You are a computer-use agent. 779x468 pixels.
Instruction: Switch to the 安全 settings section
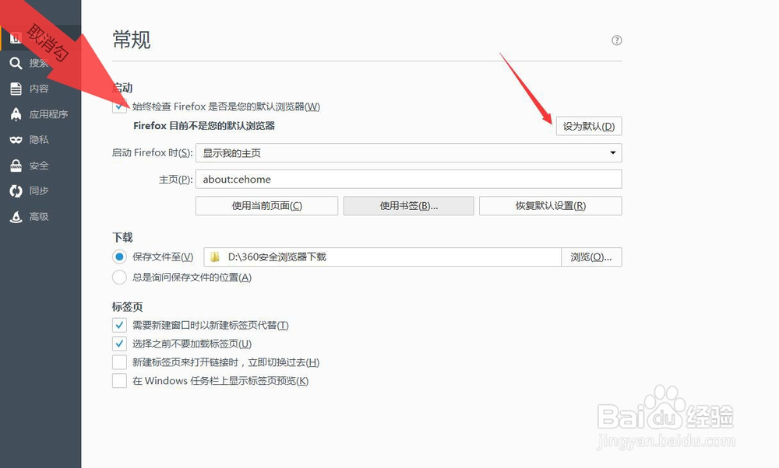(39, 166)
